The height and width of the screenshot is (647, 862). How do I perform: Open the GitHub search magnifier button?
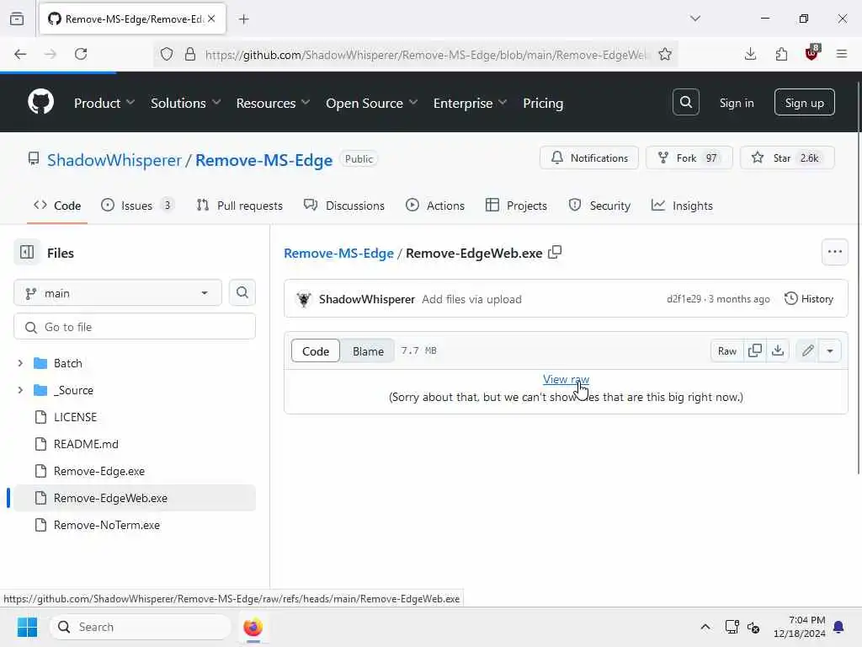click(x=685, y=102)
